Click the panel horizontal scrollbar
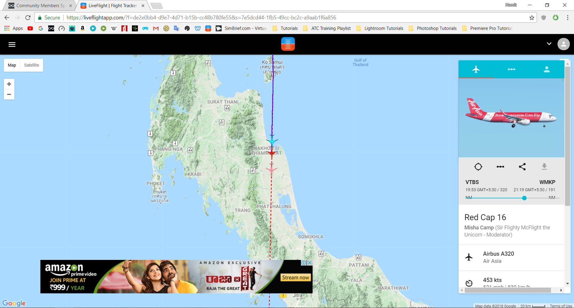 (x=508, y=290)
